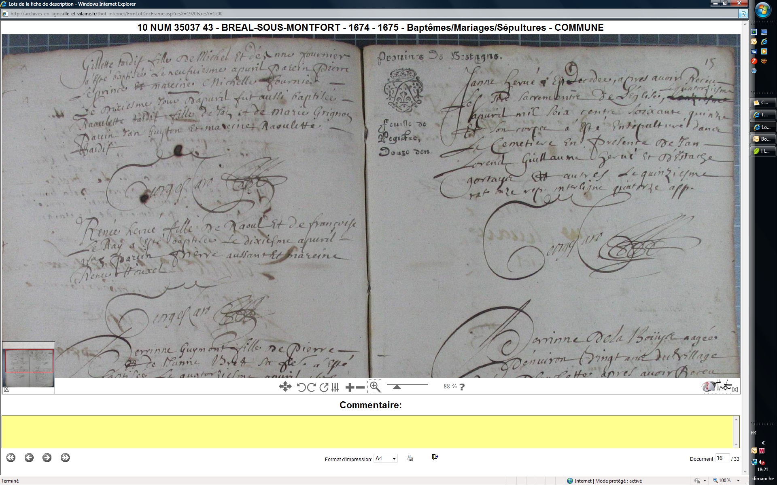Click the zoom level slider handle
Screen dimensions: 777x485
(397, 387)
